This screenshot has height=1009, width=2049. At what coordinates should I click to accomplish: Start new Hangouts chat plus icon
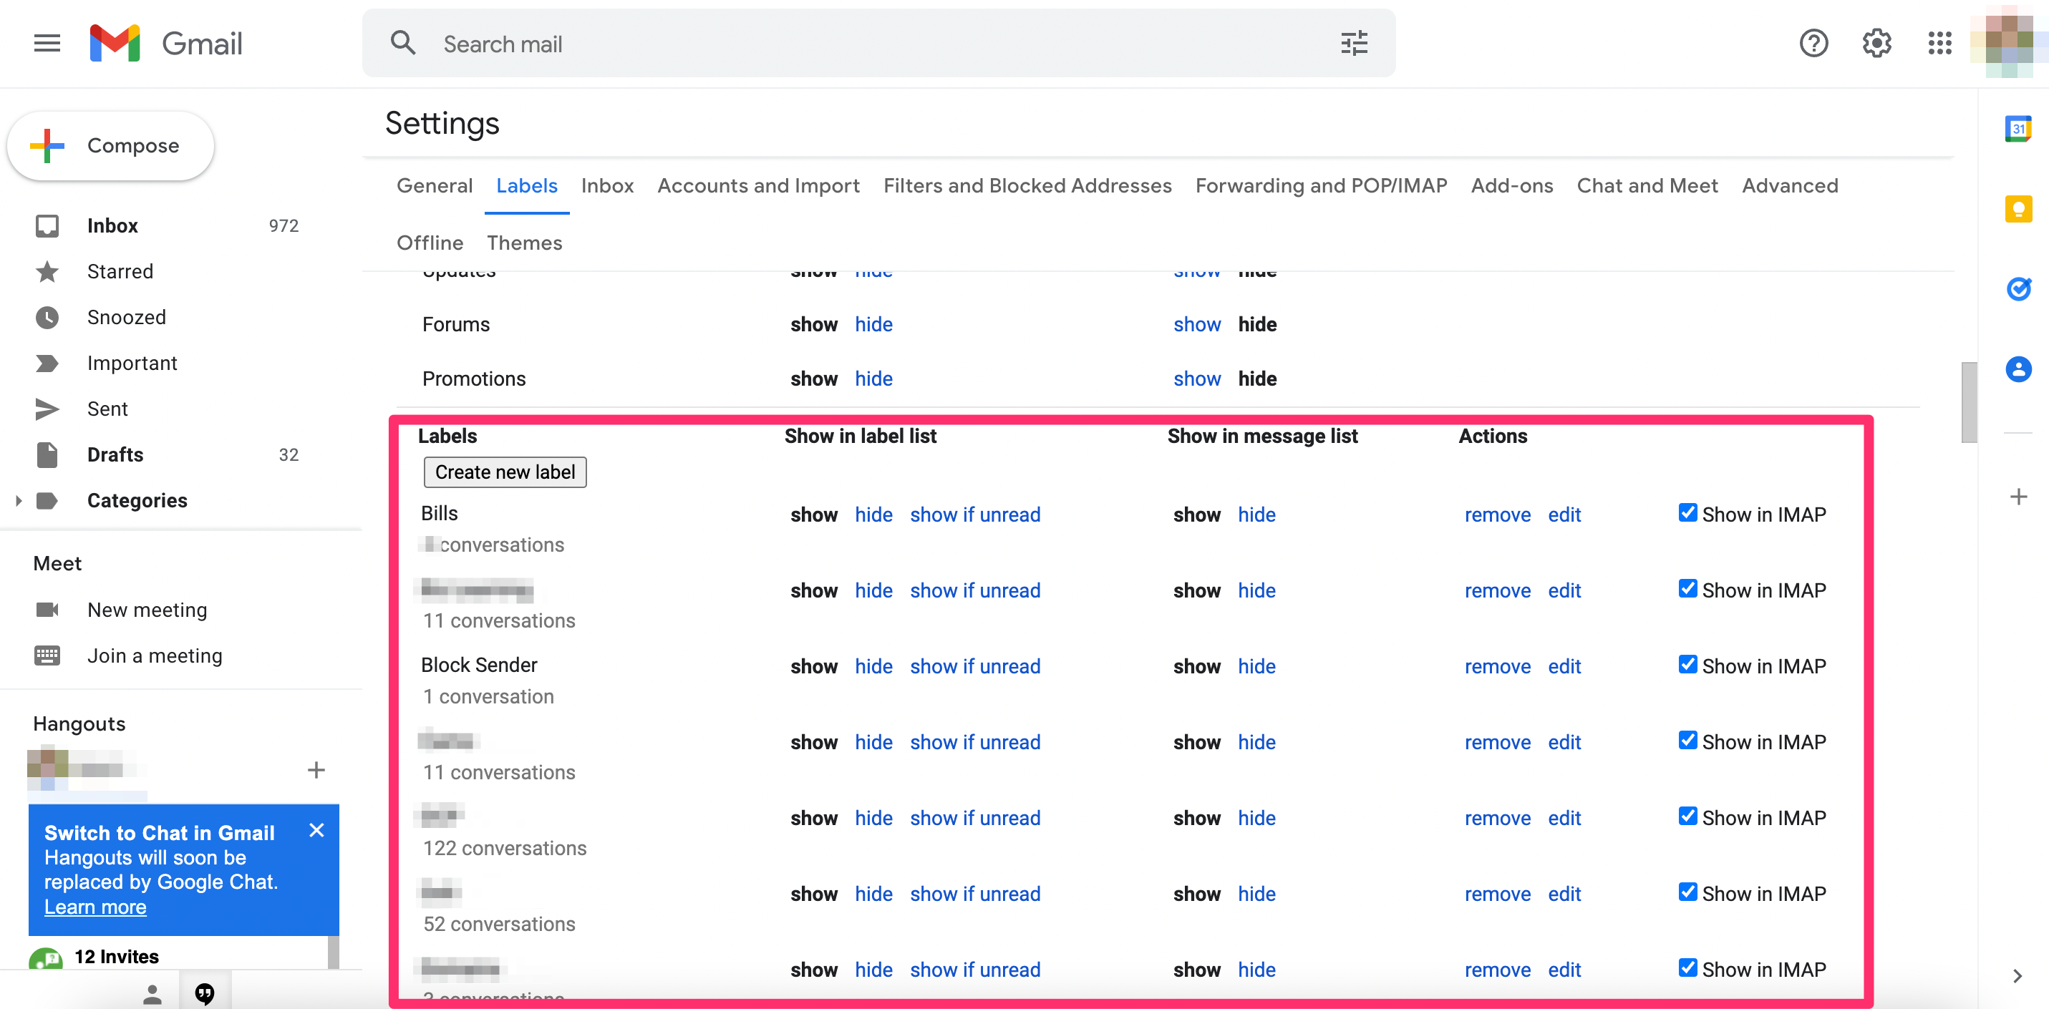click(316, 770)
